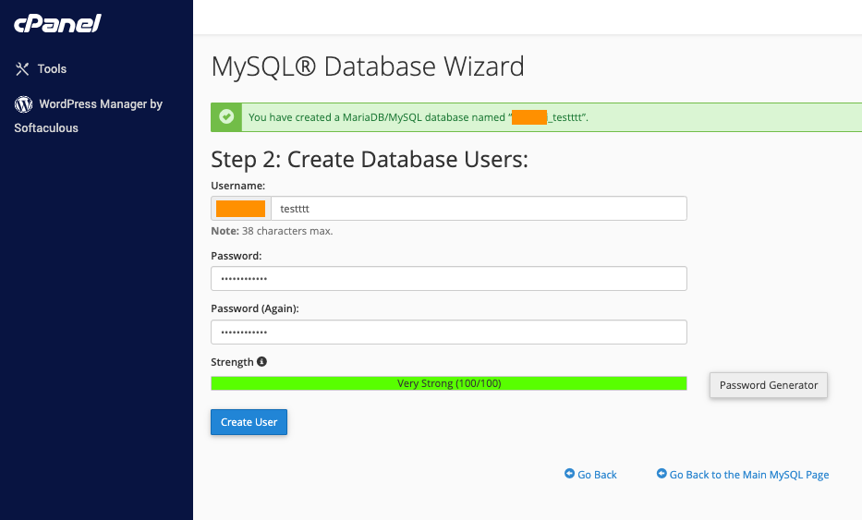The height and width of the screenshot is (520, 862).
Task: Click the Password input field
Action: 449,279
